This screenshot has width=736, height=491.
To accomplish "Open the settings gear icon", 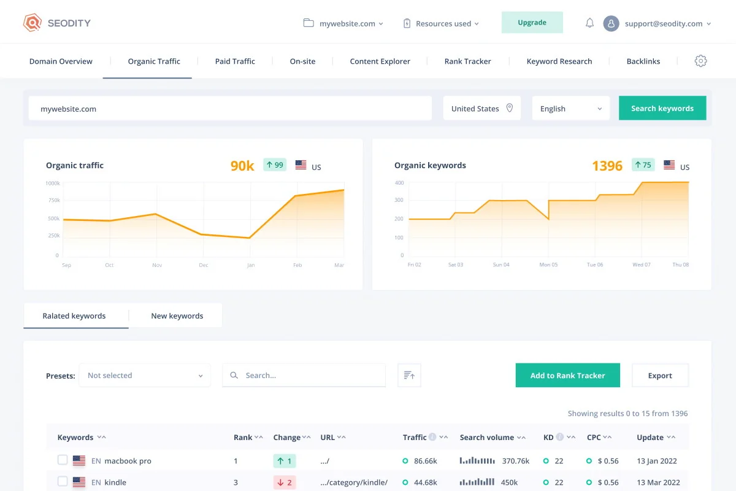I will 700,61.
